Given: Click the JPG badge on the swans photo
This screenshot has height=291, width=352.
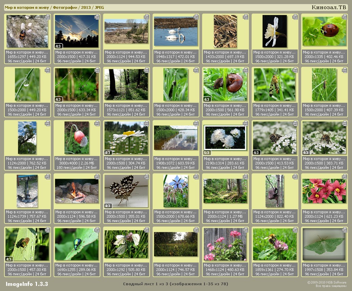Looking at the screenshot, I should tap(196, 17).
